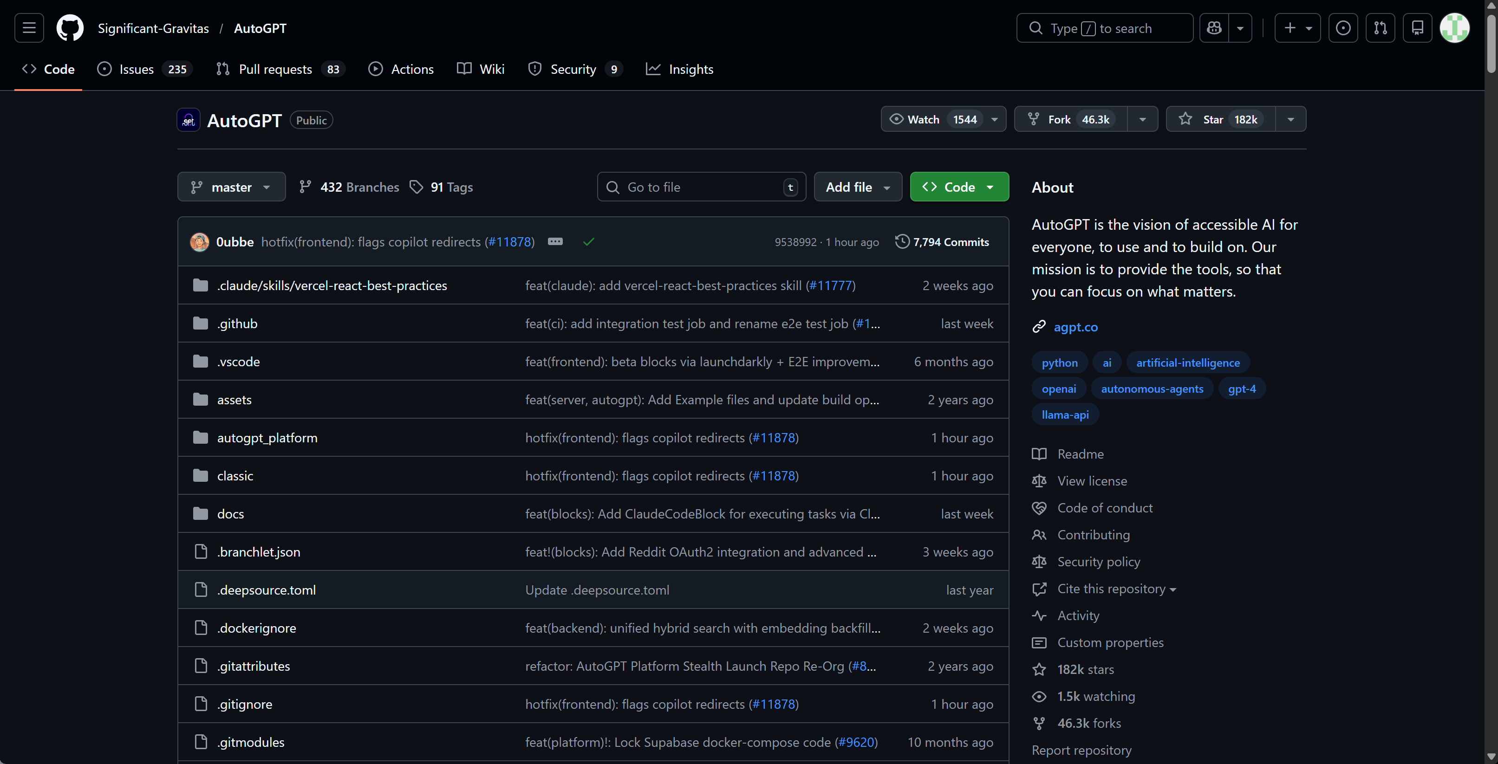Viewport: 1498px width, 764px height.
Task: Open the master branch dropdown
Action: point(231,187)
